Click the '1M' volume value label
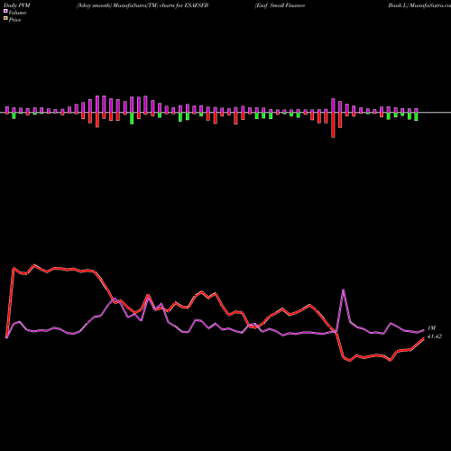This screenshot has height=451, width=451. pyautogui.click(x=431, y=327)
